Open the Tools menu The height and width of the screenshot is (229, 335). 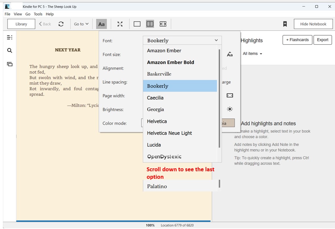(38, 14)
